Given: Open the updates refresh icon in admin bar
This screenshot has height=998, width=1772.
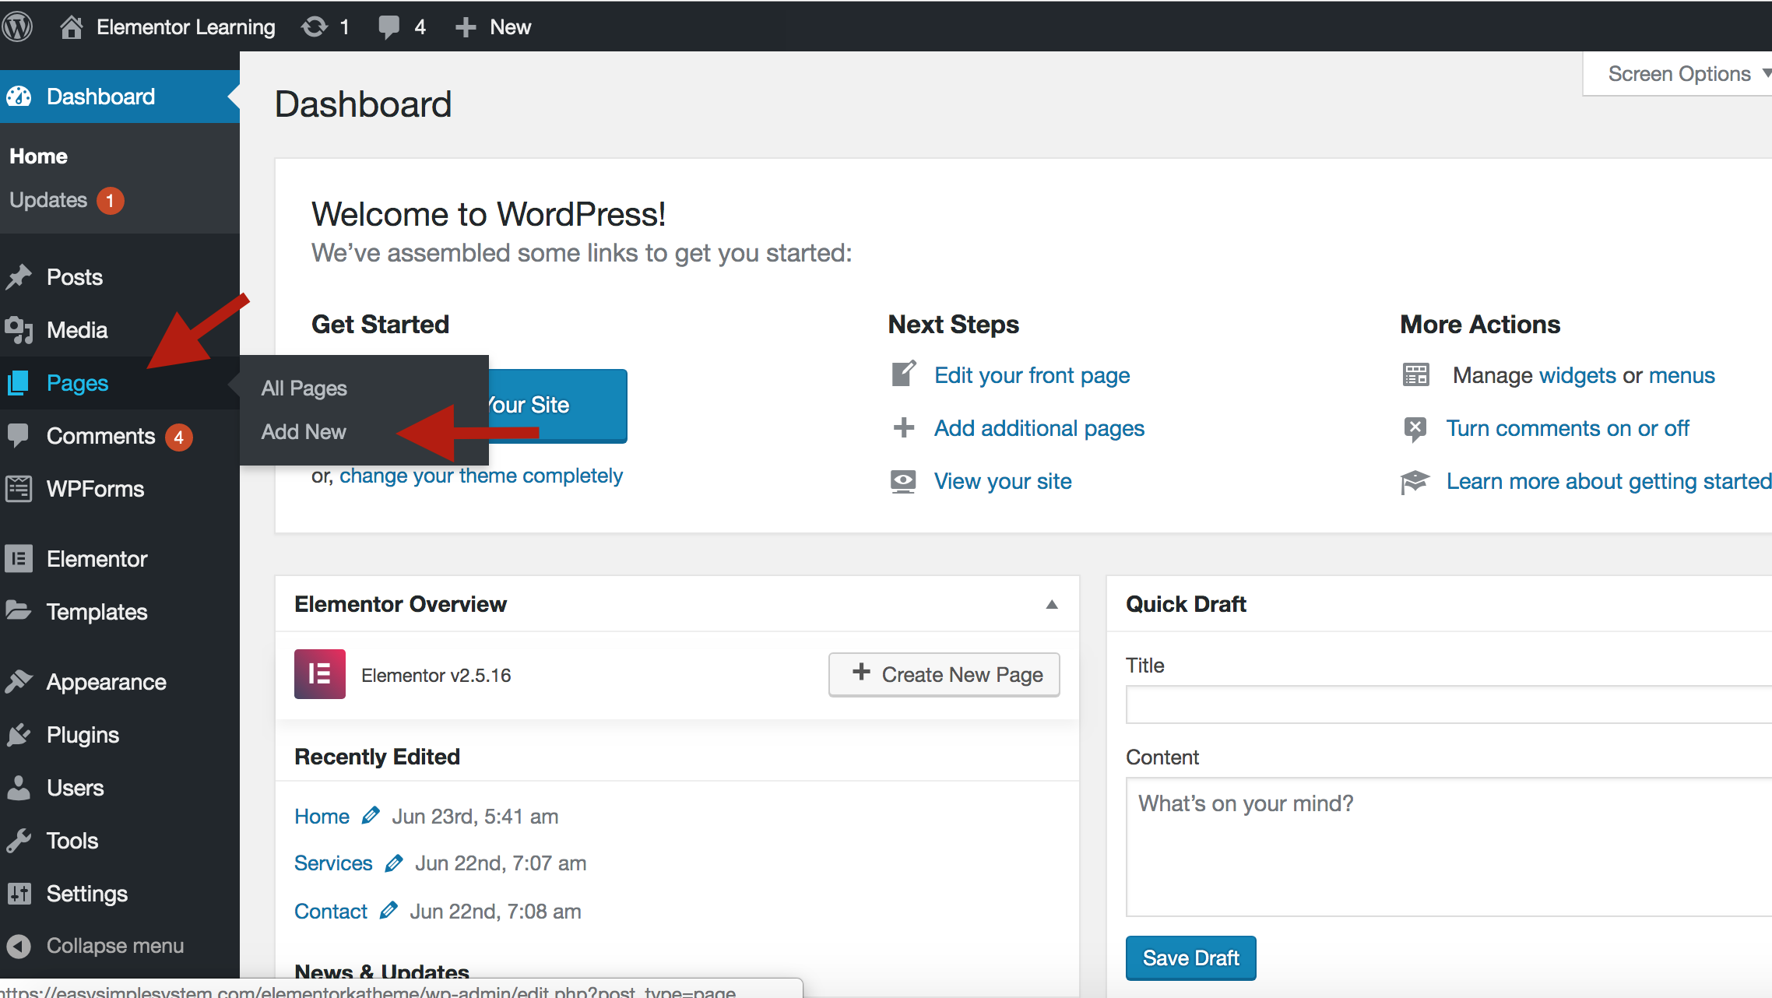Looking at the screenshot, I should [x=315, y=27].
